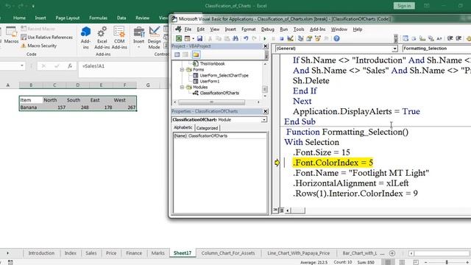Select ThisWorkbook in project tree
Image resolution: width=471 pixels, height=265 pixels.
(212, 64)
